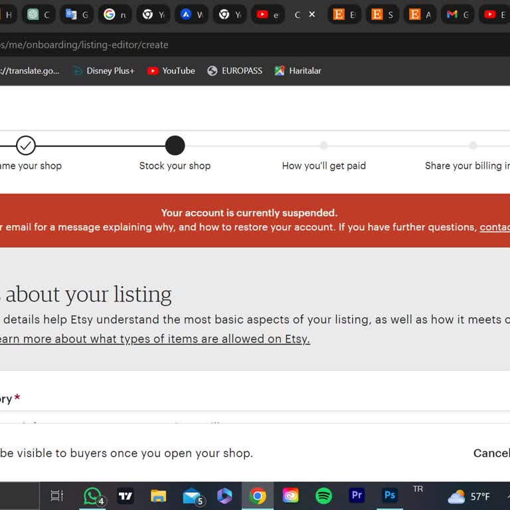Viewport: 510px width, 510px height.
Task: Open the blue triangle-icon browser tab
Action: pyautogui.click(x=191, y=15)
